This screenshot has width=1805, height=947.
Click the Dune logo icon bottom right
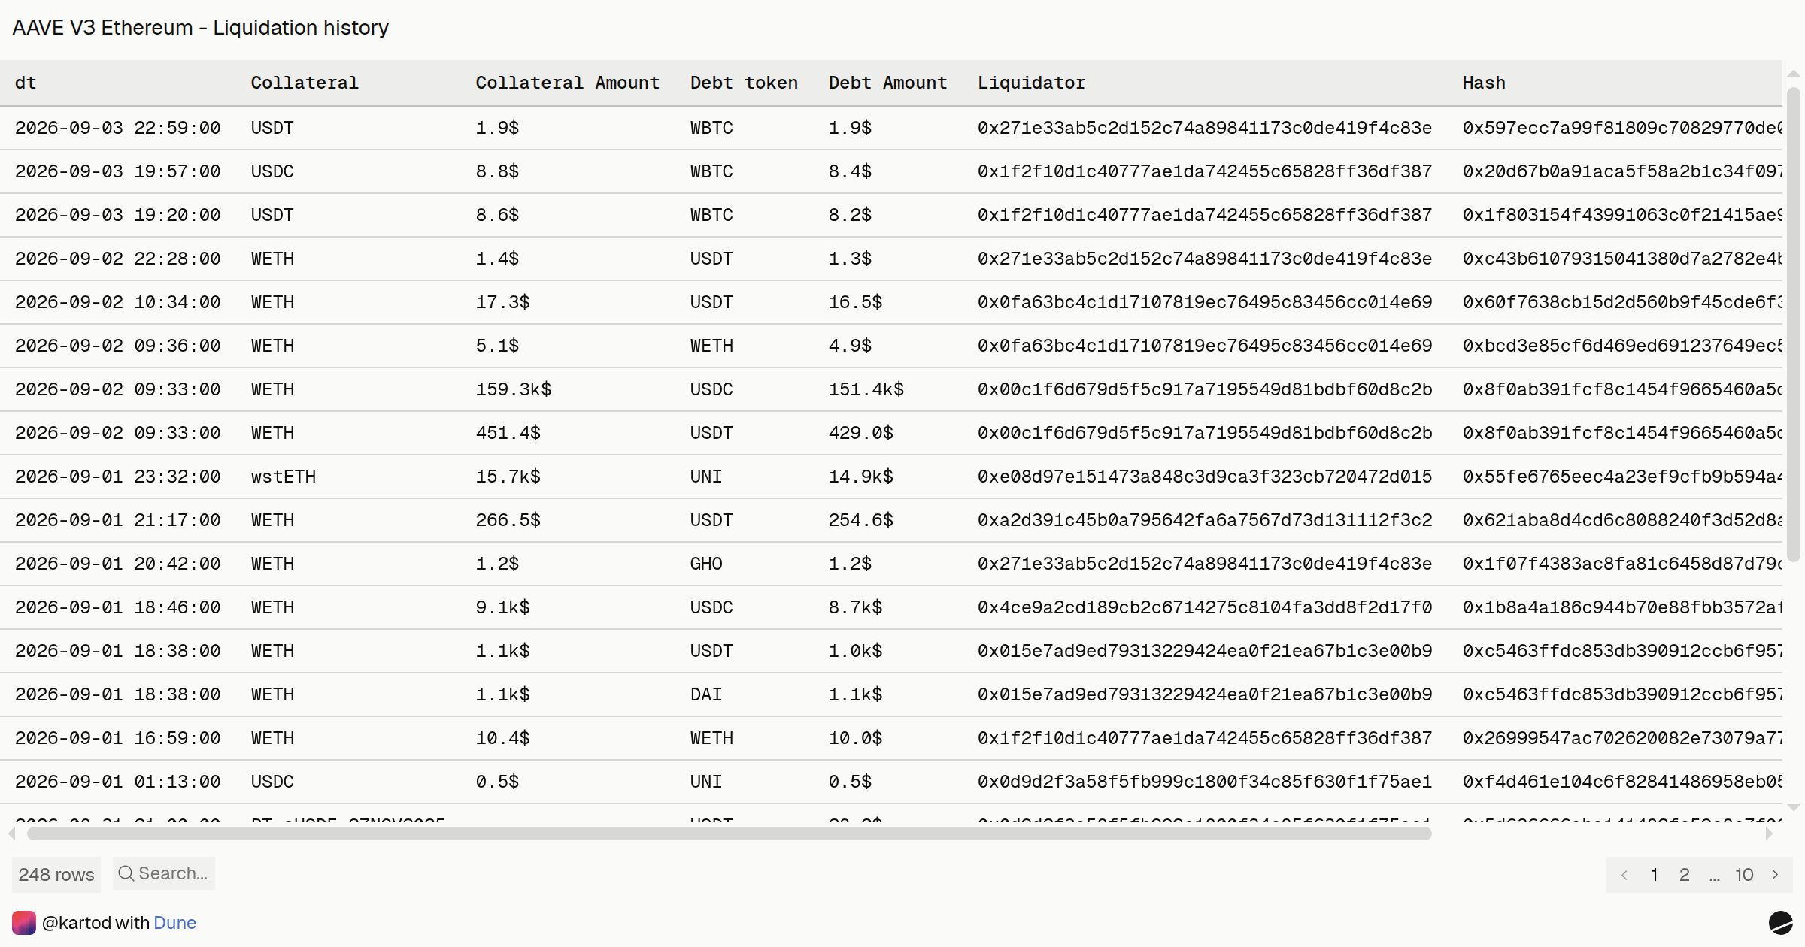tap(1780, 923)
